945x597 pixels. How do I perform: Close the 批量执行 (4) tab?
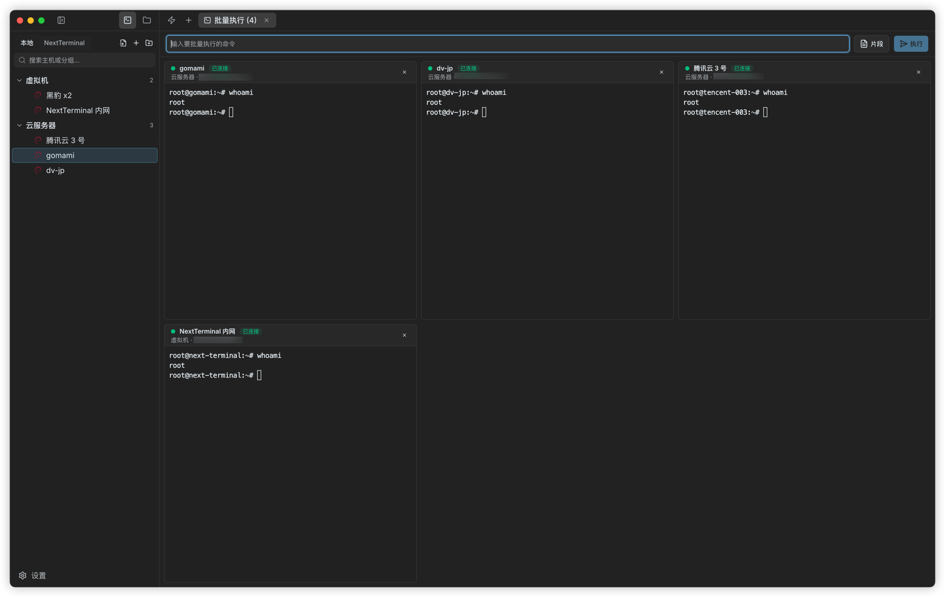point(266,20)
